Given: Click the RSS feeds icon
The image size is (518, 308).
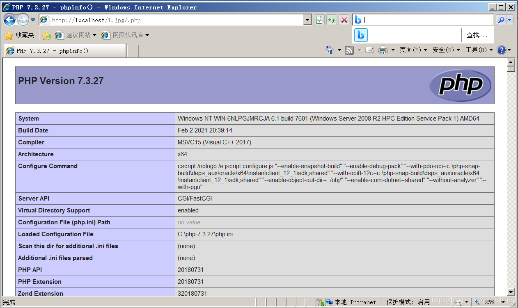Looking at the screenshot, I should click(349, 50).
